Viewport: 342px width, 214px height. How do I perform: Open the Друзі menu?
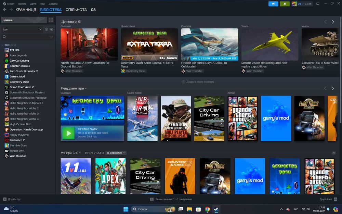point(34,4)
